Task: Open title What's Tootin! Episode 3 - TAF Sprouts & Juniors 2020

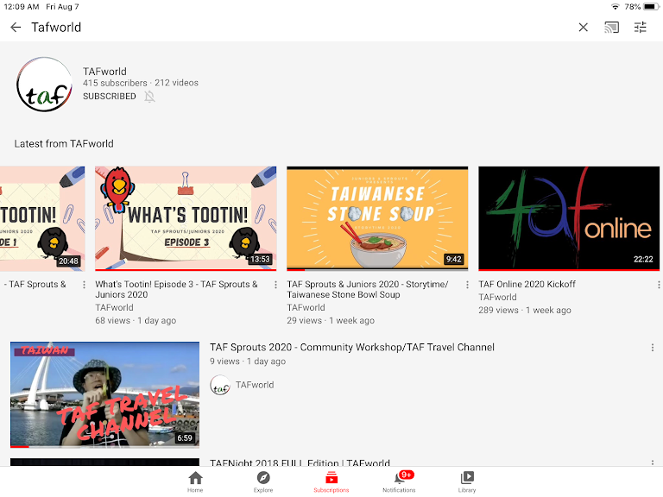Action: click(176, 290)
